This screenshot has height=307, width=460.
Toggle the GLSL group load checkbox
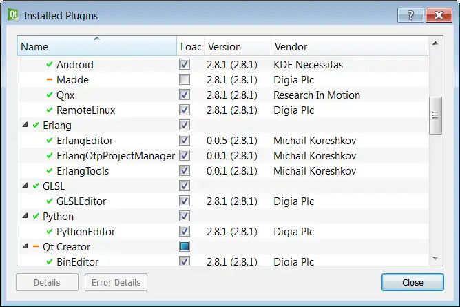185,186
